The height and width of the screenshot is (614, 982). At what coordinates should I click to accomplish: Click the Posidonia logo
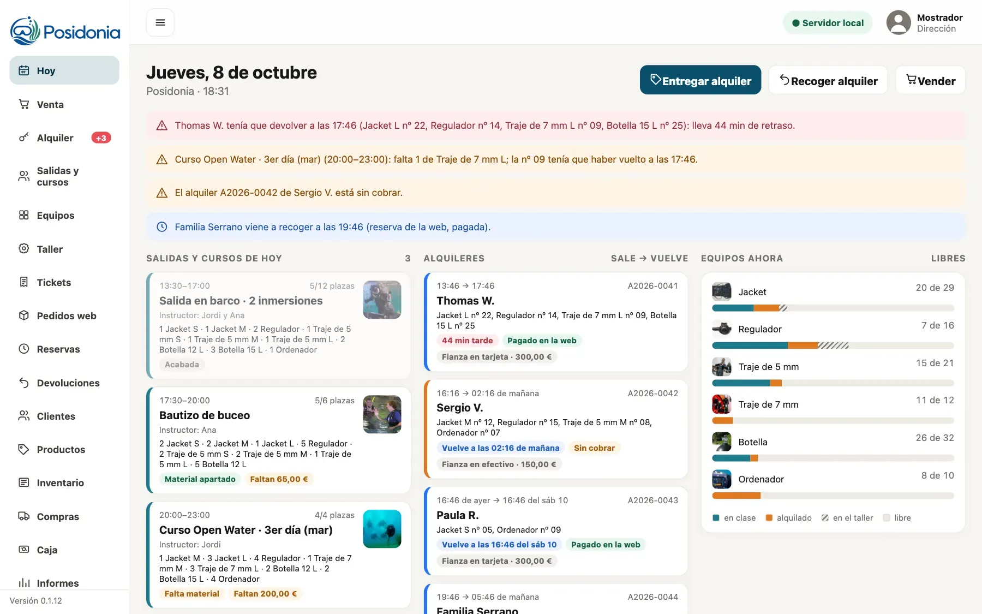coord(65,31)
